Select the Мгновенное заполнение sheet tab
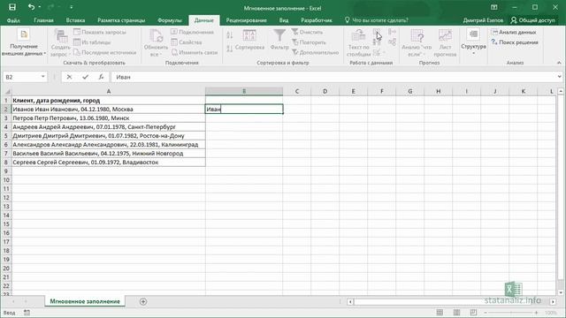Screen dimensions: 566x318 coord(85,301)
